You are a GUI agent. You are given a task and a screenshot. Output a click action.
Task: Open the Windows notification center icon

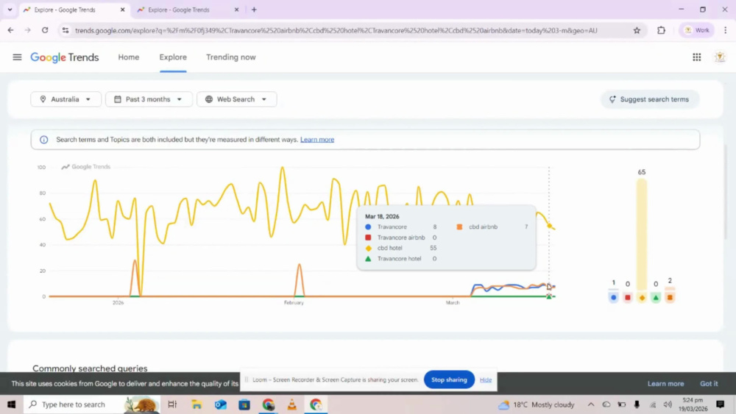tap(720, 404)
